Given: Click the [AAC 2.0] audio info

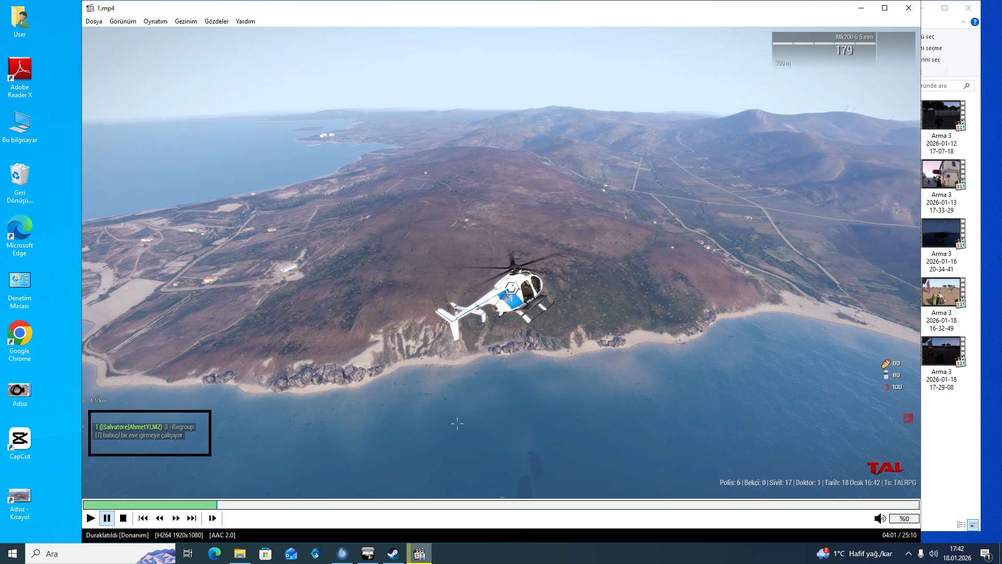Looking at the screenshot, I should [x=222, y=535].
